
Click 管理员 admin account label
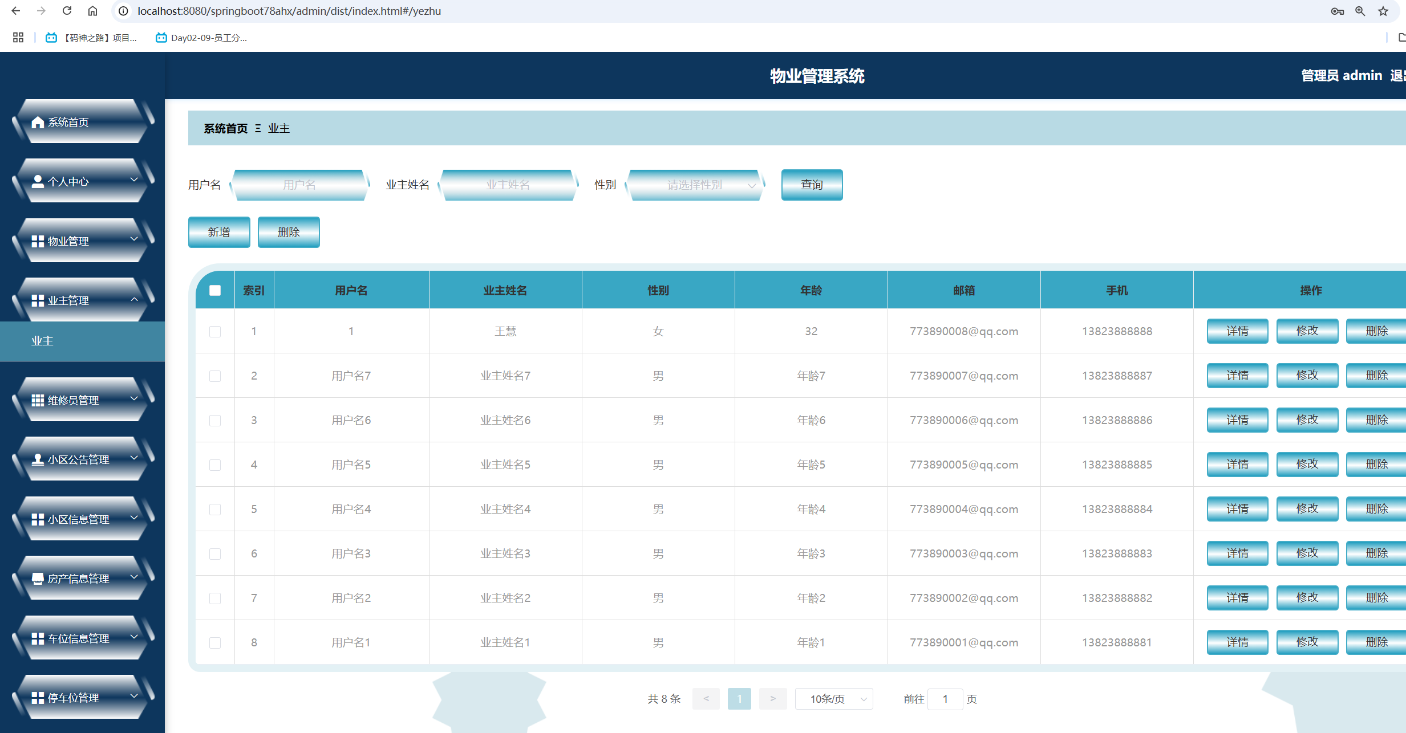coord(1342,75)
